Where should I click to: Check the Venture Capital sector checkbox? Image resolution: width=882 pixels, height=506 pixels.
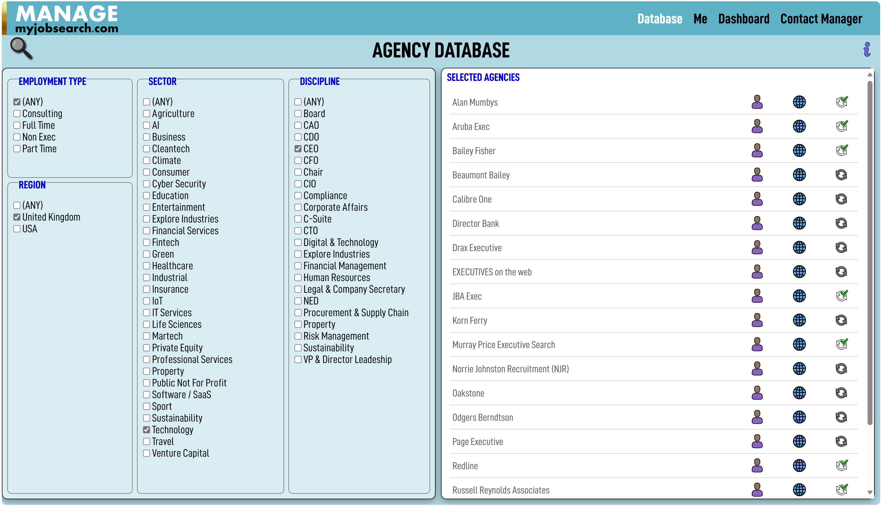[146, 453]
